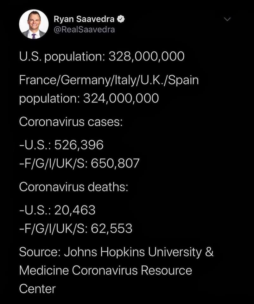Open the tweet options chevron menu
This screenshot has height=304, width=254.
(227, 19)
